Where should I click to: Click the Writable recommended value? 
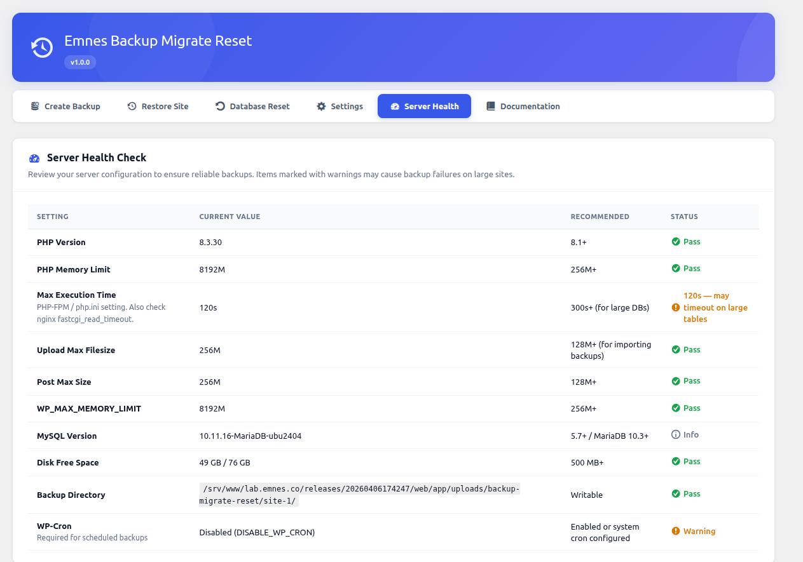tap(587, 495)
